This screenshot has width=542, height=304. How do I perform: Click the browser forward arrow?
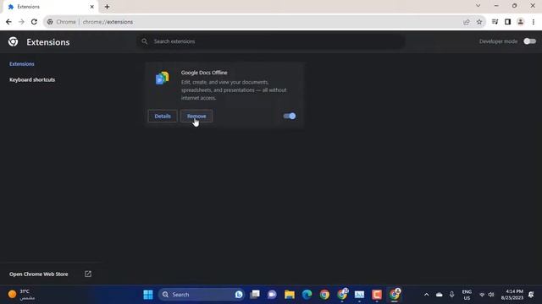click(x=21, y=22)
